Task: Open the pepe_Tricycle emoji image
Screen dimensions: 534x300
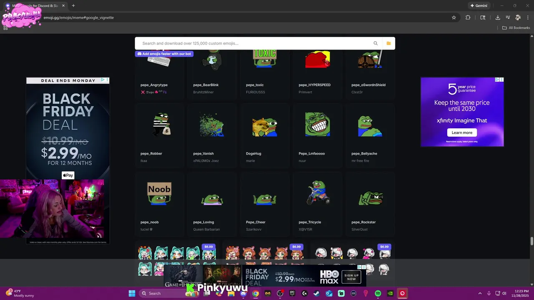Action: point(317,193)
